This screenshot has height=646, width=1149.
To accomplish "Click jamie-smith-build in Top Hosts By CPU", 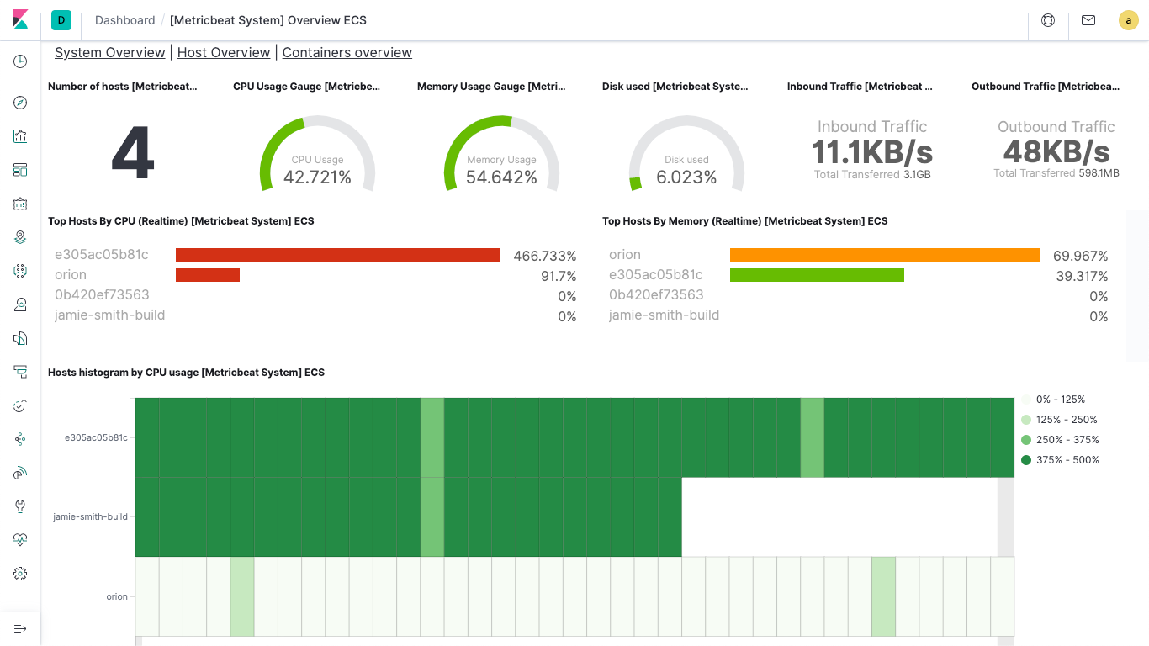I will [109, 315].
